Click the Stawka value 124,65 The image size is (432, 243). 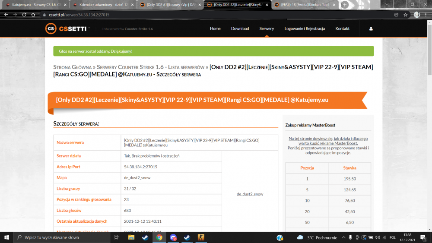pyautogui.click(x=349, y=190)
